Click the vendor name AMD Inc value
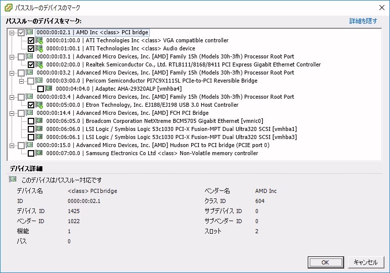 click(266, 191)
